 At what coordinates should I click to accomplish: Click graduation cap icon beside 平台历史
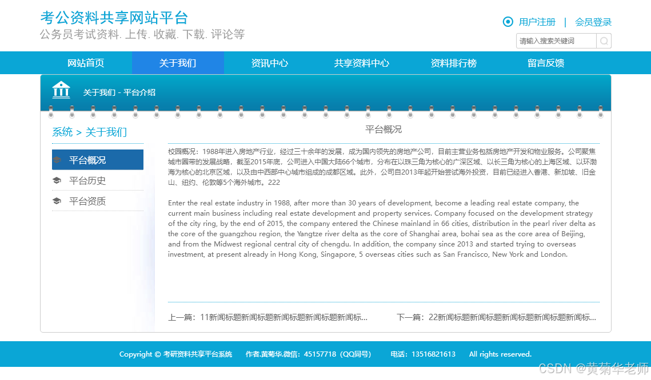click(57, 181)
